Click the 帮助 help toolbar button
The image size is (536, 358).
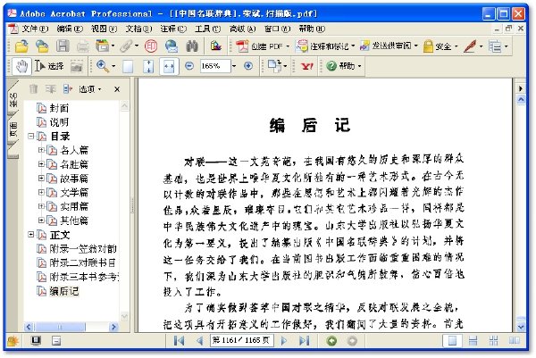tap(343, 66)
